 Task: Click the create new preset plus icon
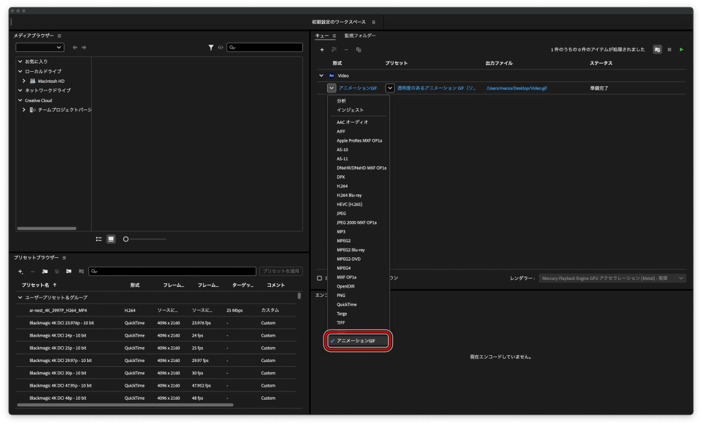click(x=21, y=272)
